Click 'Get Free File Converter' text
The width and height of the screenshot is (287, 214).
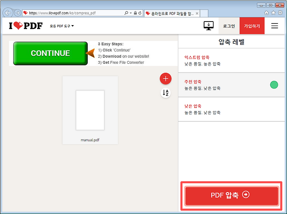(x=123, y=63)
